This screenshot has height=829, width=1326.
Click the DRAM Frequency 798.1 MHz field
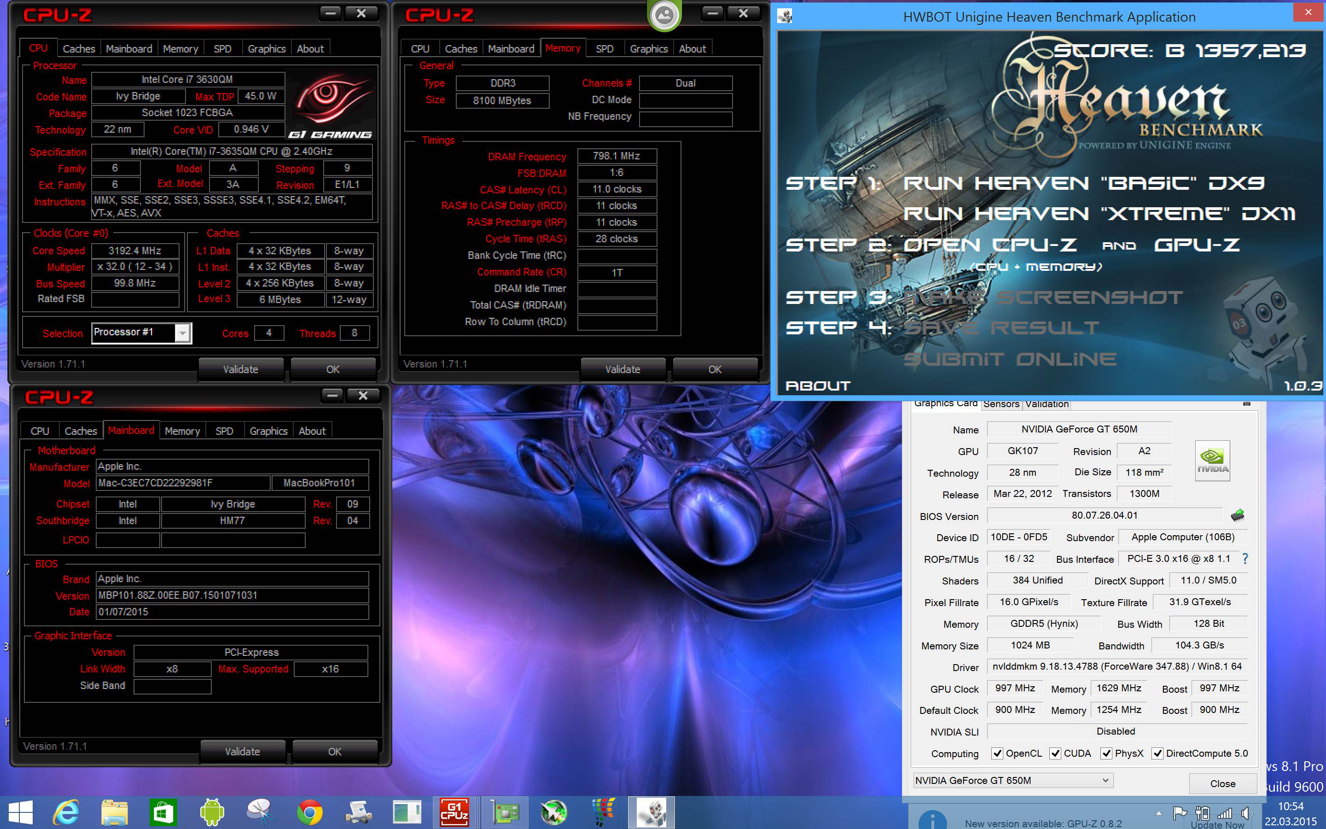click(x=616, y=156)
